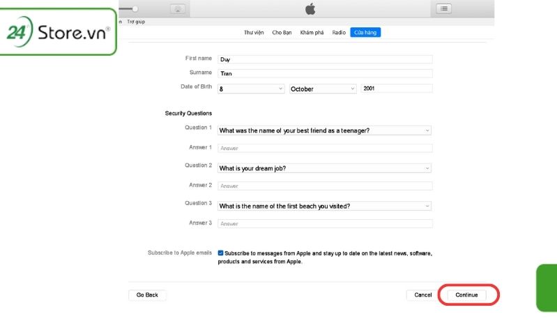This screenshot has width=557, height=319.
Task: Click the Cancel button
Action: click(x=422, y=295)
